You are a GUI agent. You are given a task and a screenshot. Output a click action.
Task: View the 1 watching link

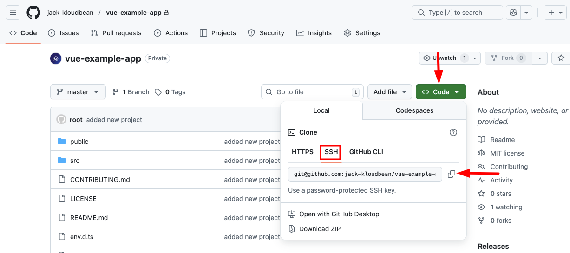pos(500,207)
